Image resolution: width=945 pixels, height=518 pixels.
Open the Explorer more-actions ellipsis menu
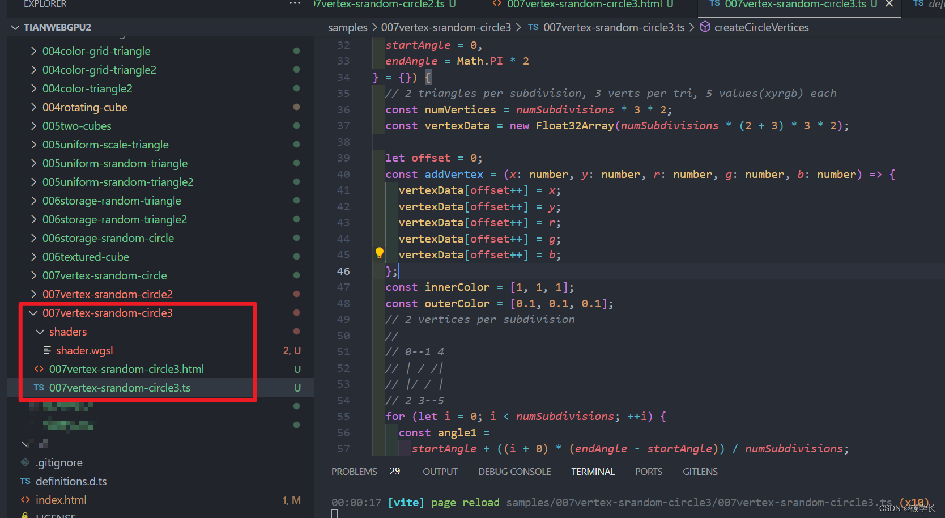point(295,3)
